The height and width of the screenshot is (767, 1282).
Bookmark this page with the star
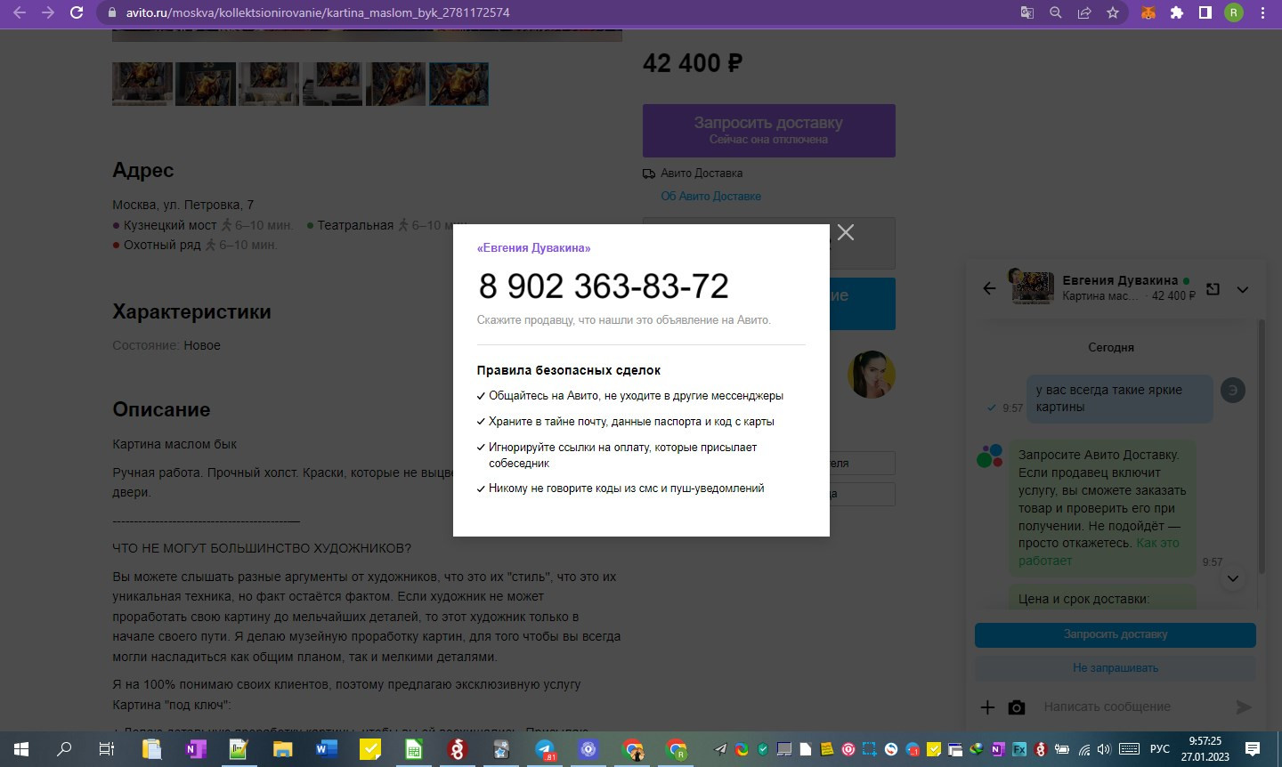tap(1113, 12)
